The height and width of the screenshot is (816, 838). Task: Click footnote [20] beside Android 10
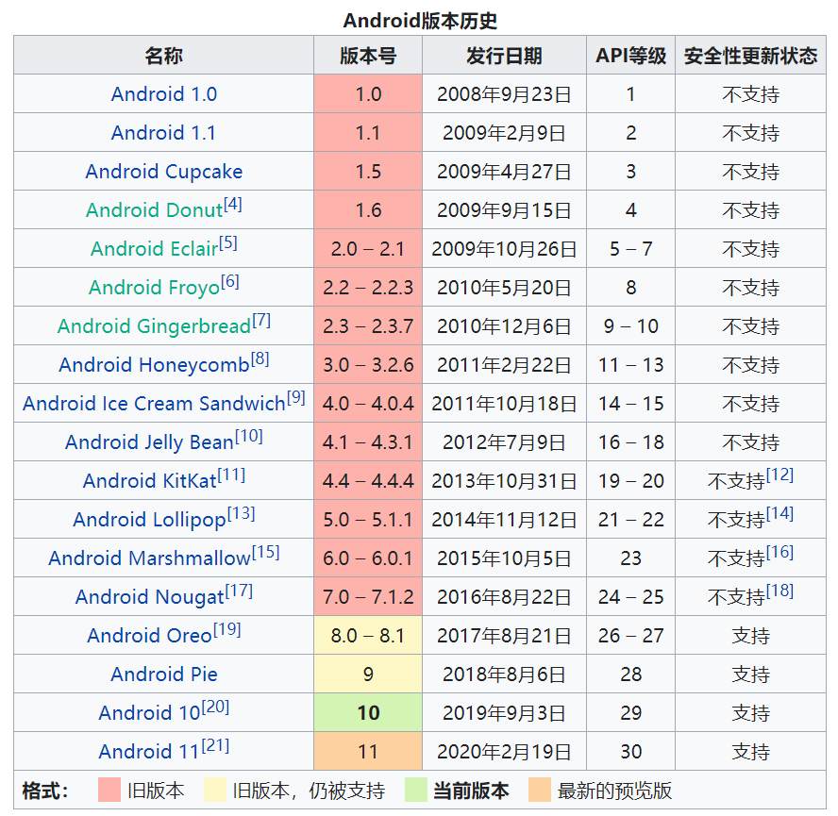coord(215,707)
